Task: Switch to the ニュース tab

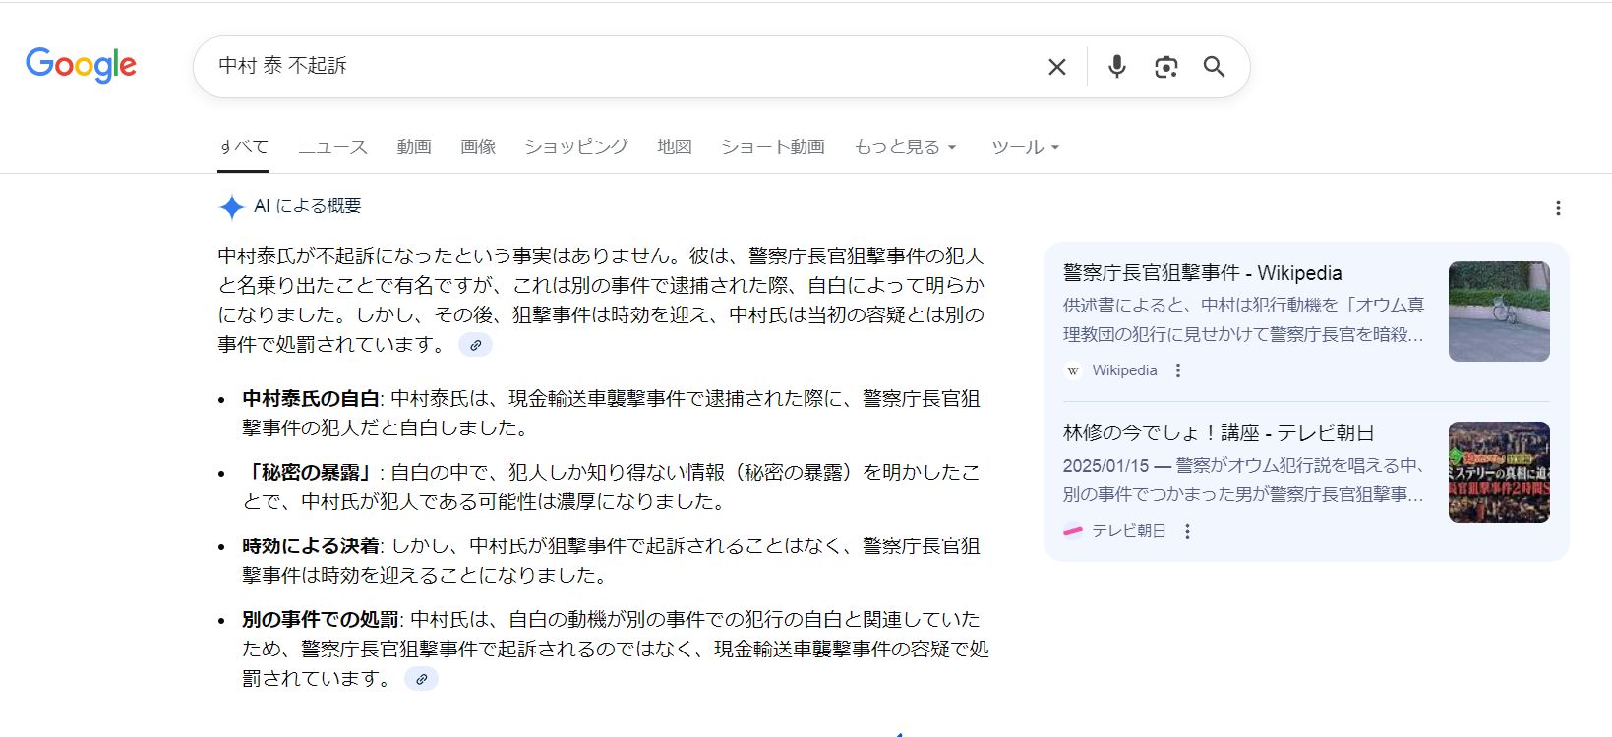Action: point(332,147)
